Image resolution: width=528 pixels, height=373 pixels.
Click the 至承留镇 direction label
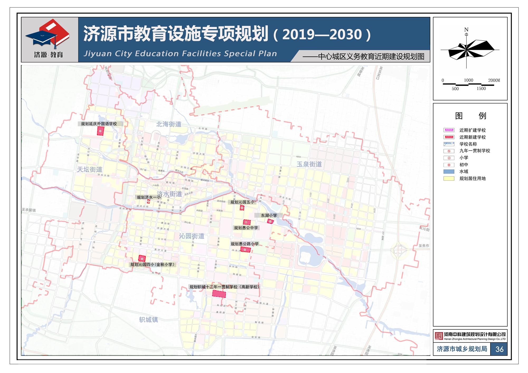tap(29, 210)
